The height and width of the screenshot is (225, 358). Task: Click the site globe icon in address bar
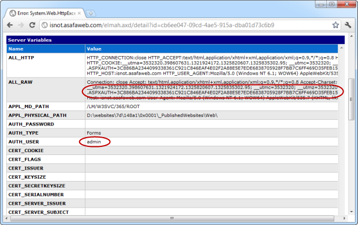pos(45,25)
